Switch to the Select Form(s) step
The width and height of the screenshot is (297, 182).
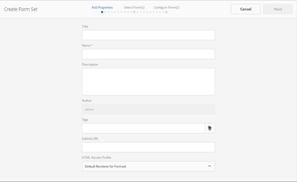[134, 7]
